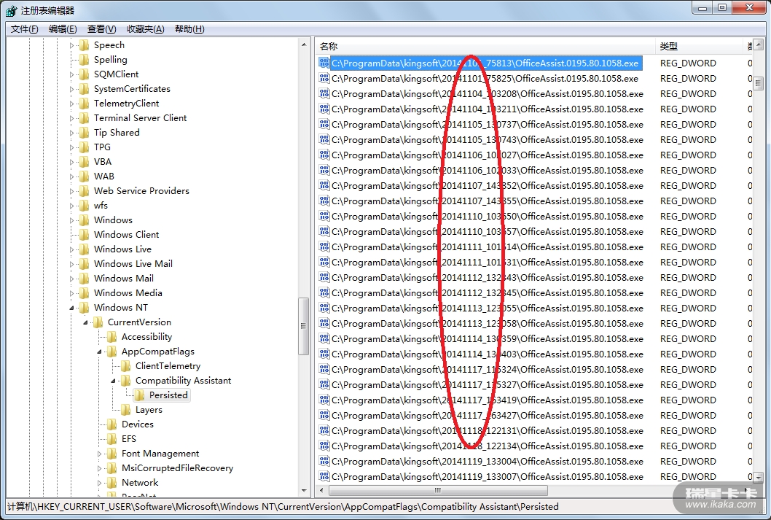Open the 收藏夹(A) menu

pos(145,29)
